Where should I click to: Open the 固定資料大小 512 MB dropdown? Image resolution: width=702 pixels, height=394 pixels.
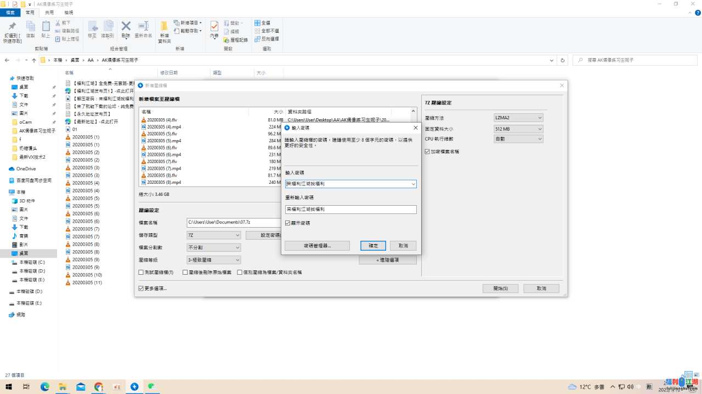pyautogui.click(x=518, y=129)
